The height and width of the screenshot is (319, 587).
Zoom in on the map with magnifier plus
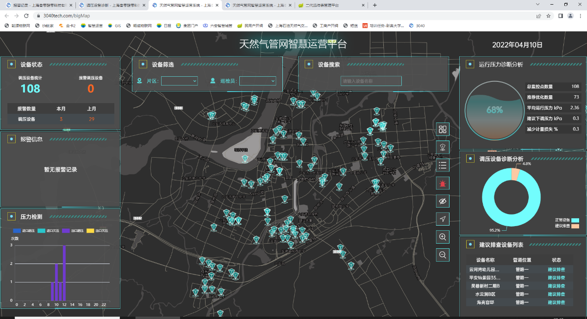click(443, 237)
